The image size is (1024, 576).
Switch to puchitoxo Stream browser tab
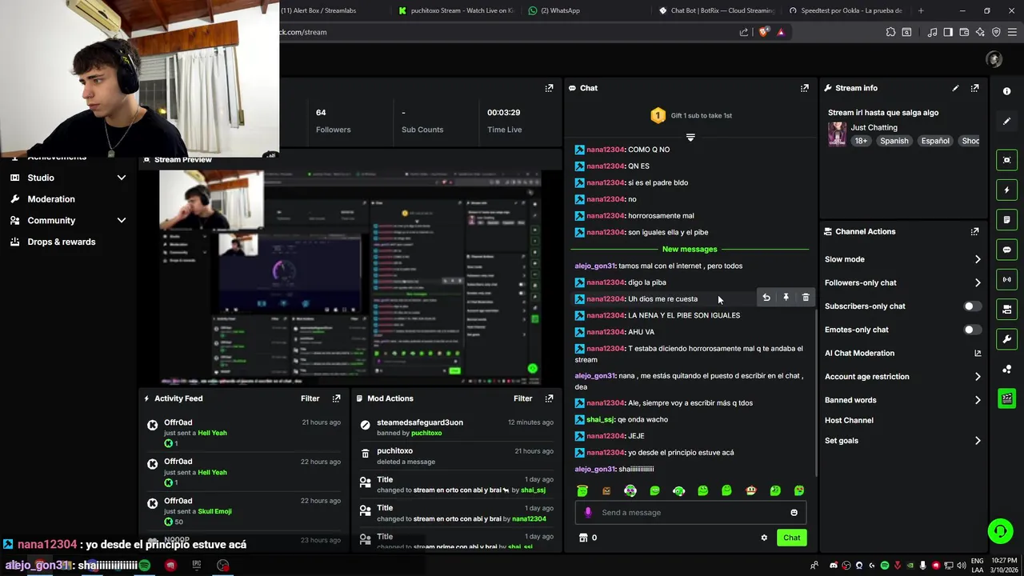point(456,10)
